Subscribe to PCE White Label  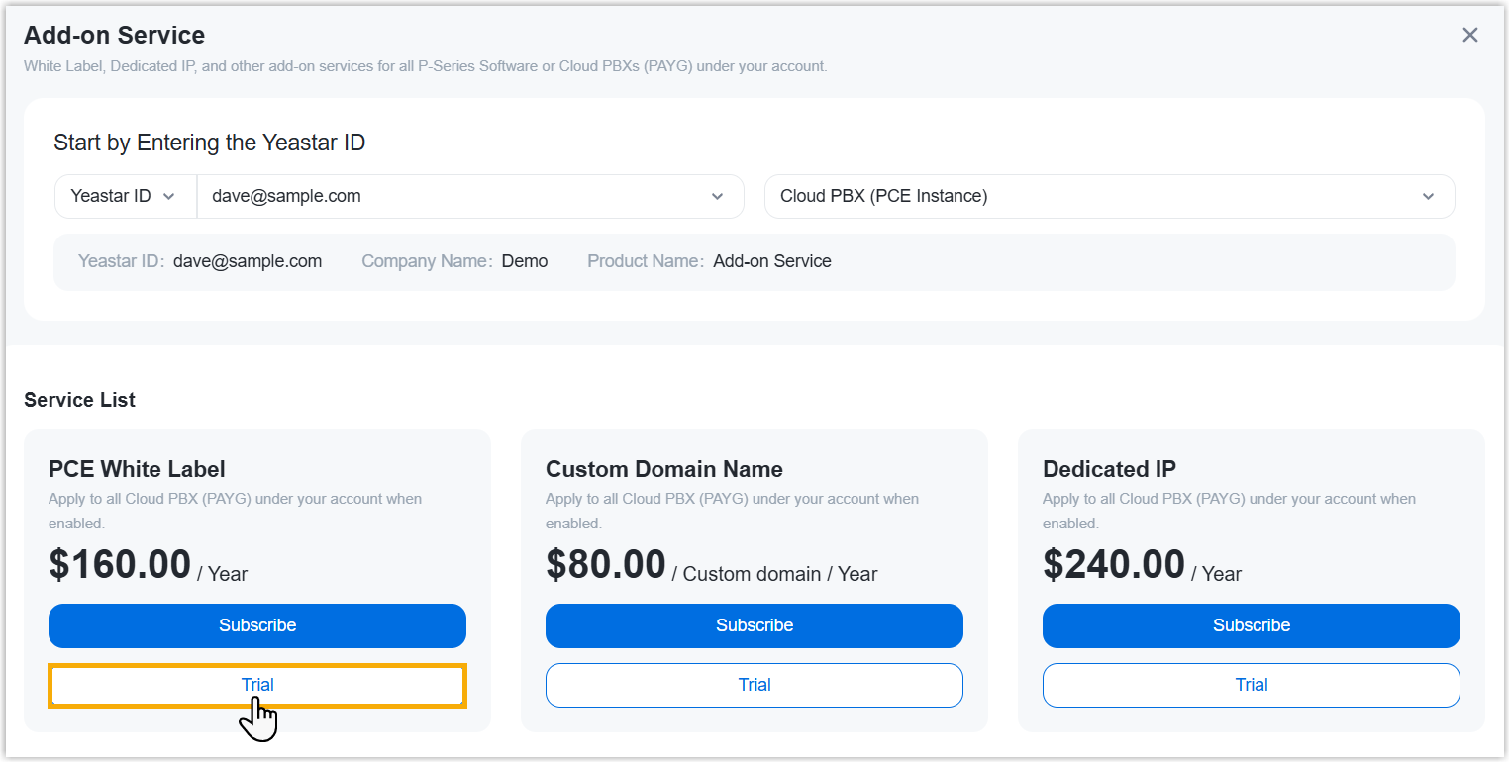pos(257,625)
